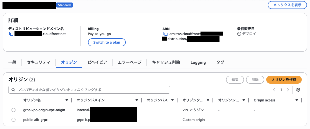Go to previous page of origins
310x129 pixels.
point(274,90)
